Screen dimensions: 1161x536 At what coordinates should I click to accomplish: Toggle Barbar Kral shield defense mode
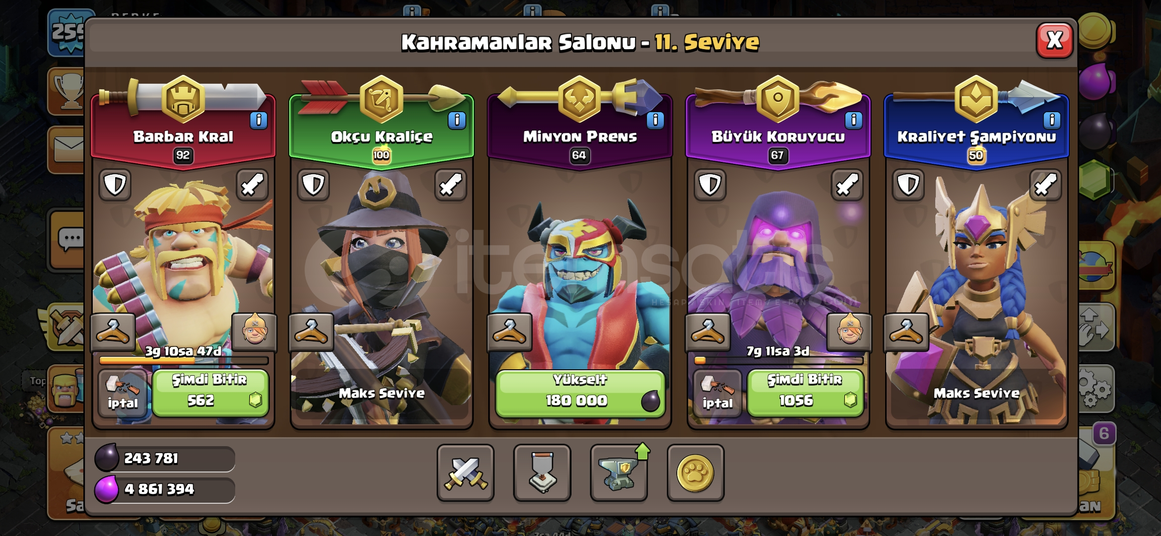(115, 185)
